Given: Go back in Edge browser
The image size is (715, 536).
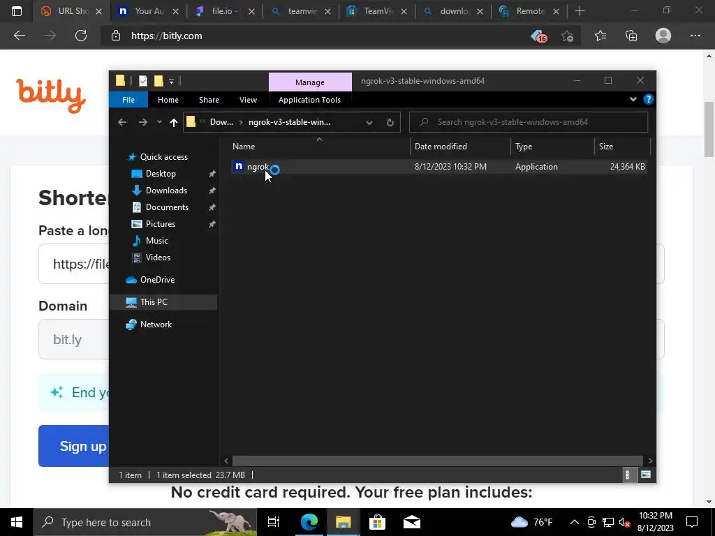Looking at the screenshot, I should [19, 36].
